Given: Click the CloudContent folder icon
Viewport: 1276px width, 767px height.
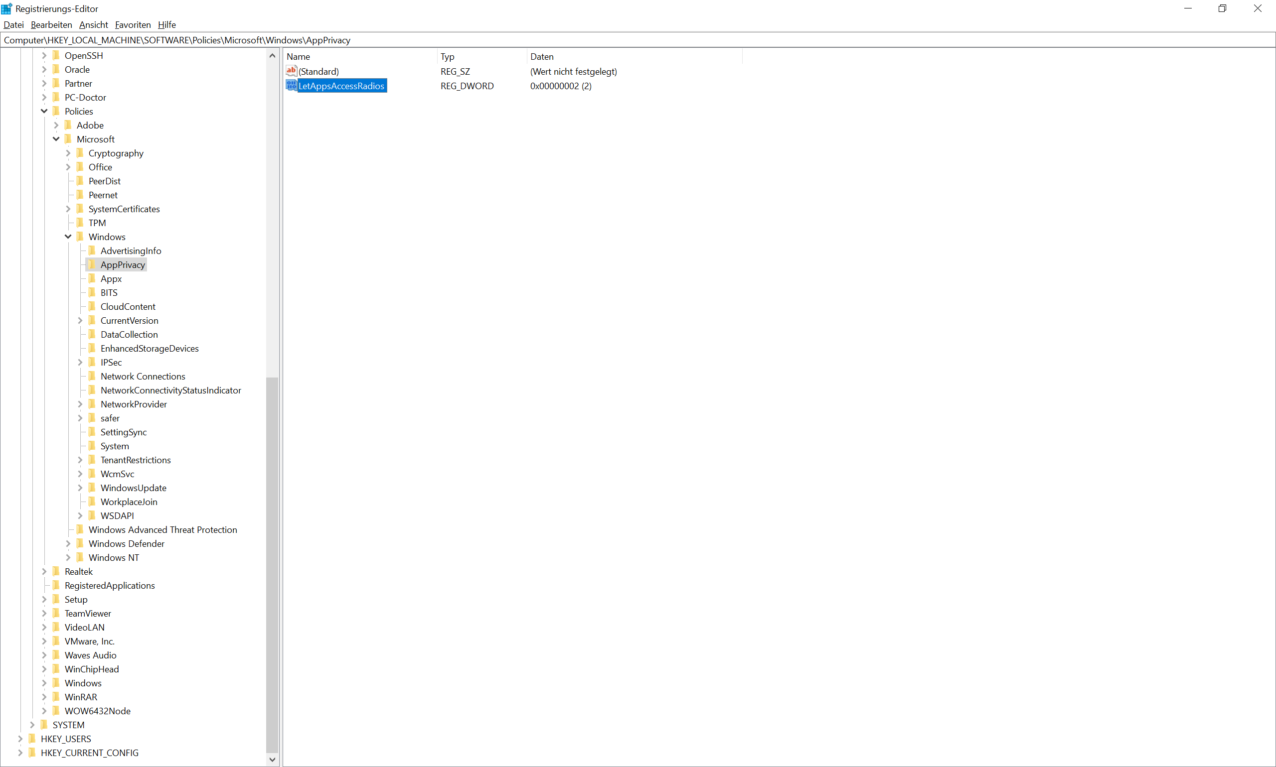Looking at the screenshot, I should 92,306.
